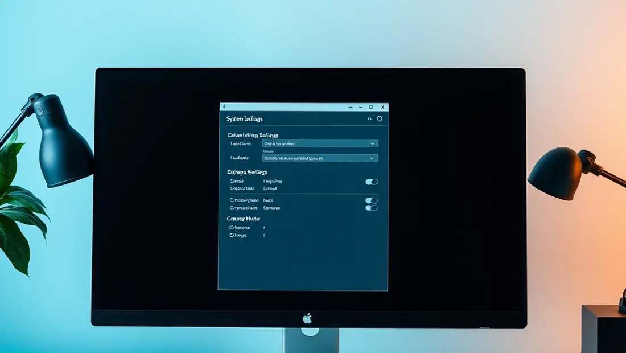Click the back arrow in the window title bar
Screen dimensions: 626x353
pos(225,106)
